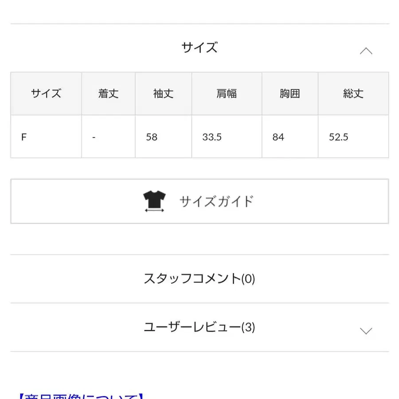Click the 総丈 column header

[353, 94]
